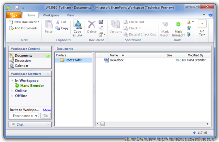Click the Copy as Link icon
Screen dimensions: 219x142
[x=77, y=25]
